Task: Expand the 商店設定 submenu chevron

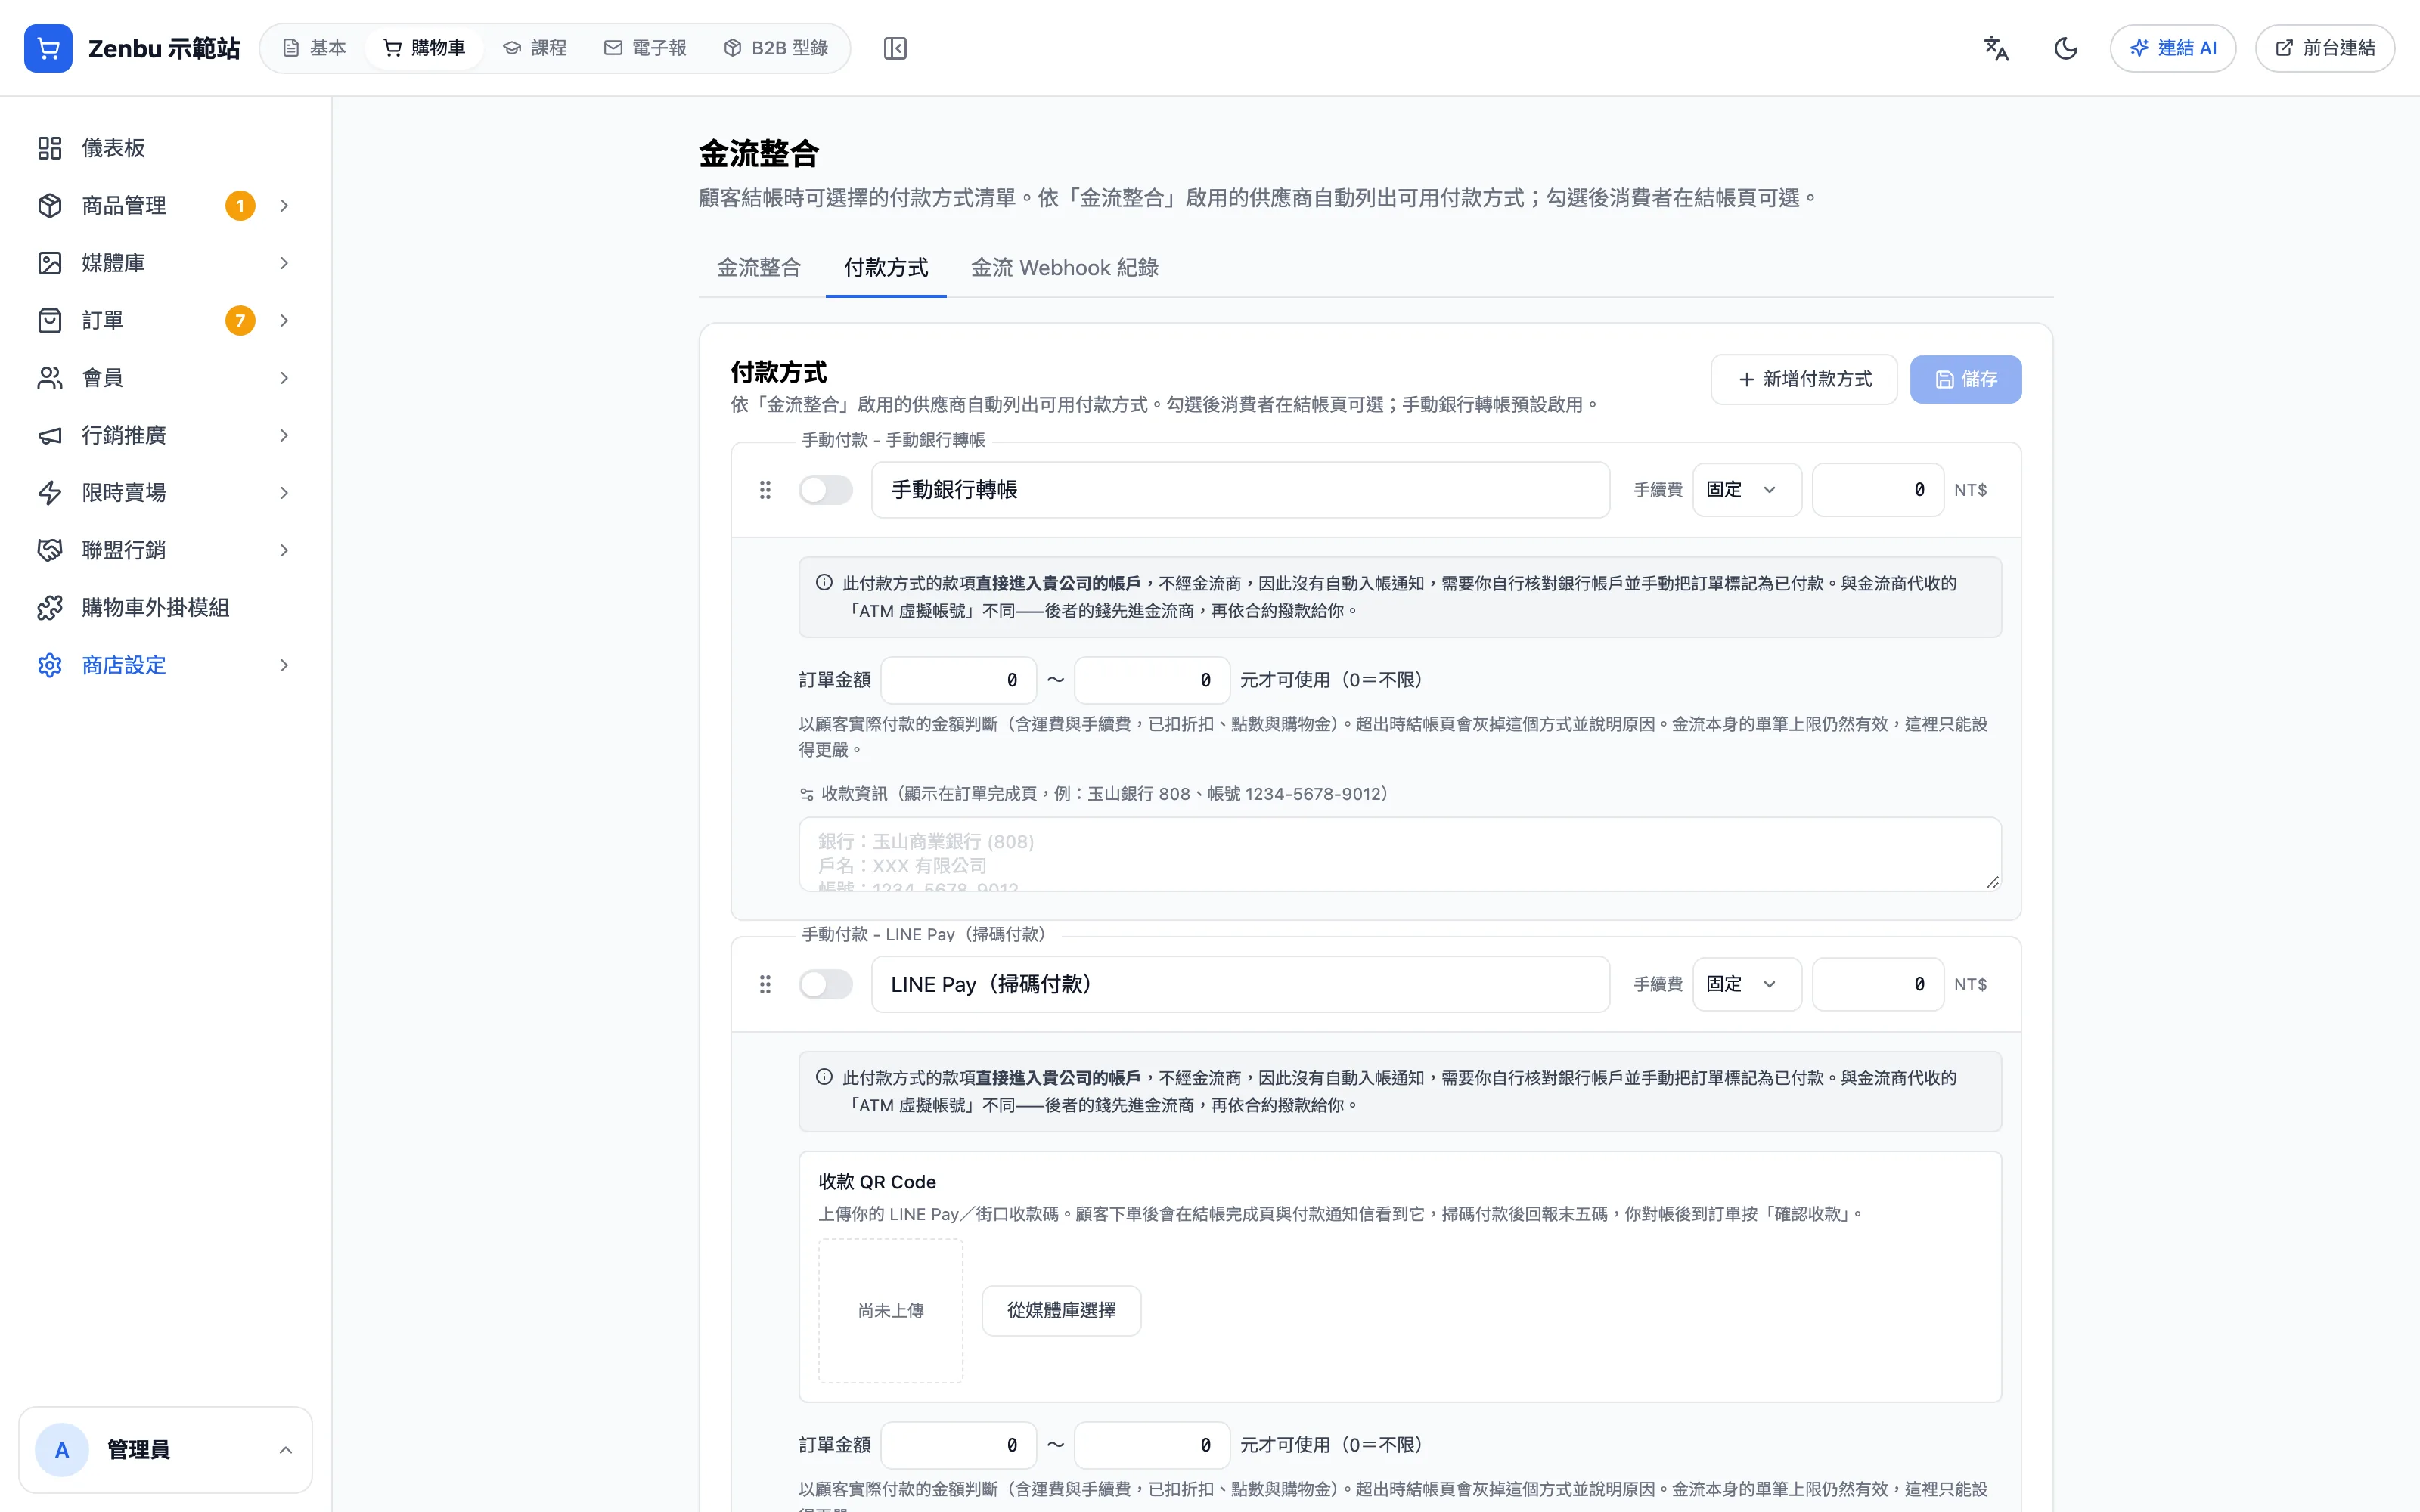Action: (x=284, y=665)
